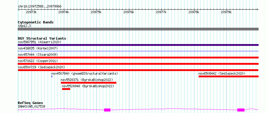Click the nsv6500729 (Sedlazeck2020) label
This screenshot has width=267, height=113.
(41, 67)
